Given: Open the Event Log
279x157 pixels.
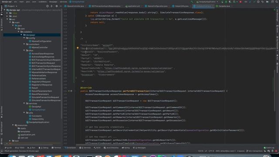Looking at the screenshot, I should click(x=269, y=148).
